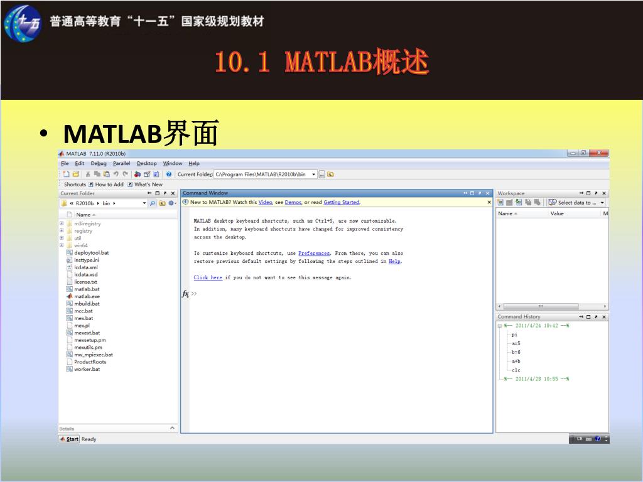Viewport: 643px width, 482px height.
Task: Click the Redo arrow toolbar icon
Action: 125,174
